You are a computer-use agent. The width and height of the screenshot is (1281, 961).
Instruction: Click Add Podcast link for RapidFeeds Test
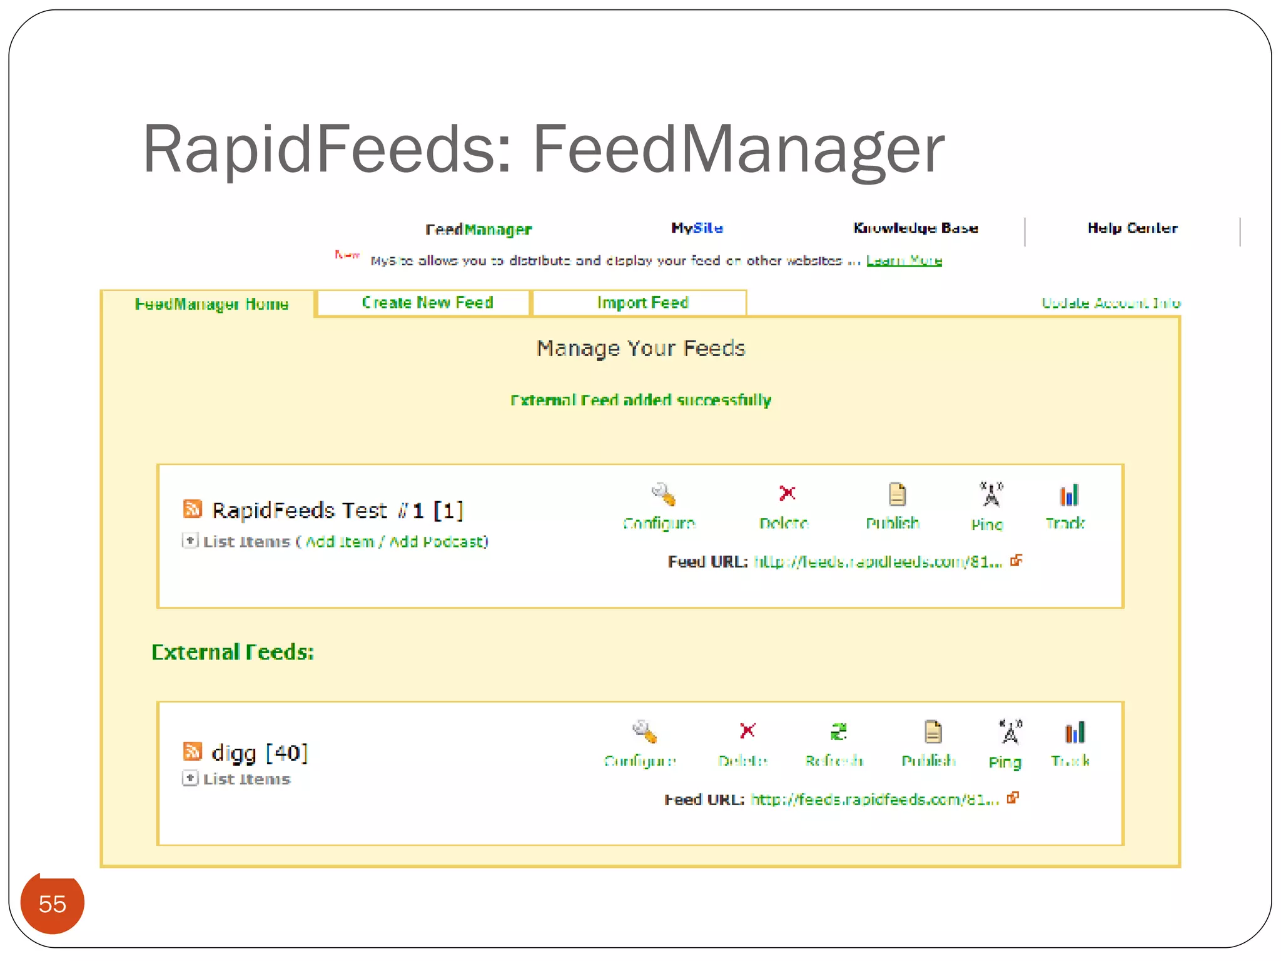437,541
